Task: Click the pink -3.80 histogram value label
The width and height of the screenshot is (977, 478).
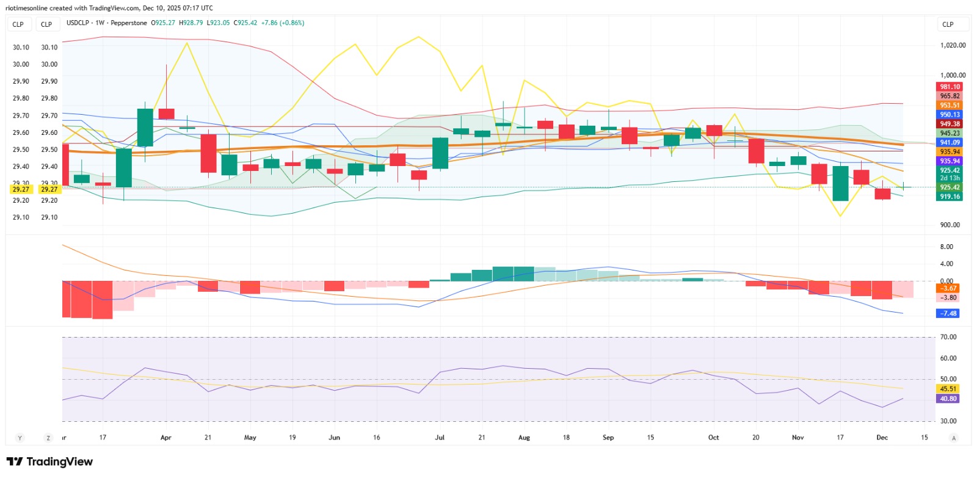Action: 948,297
